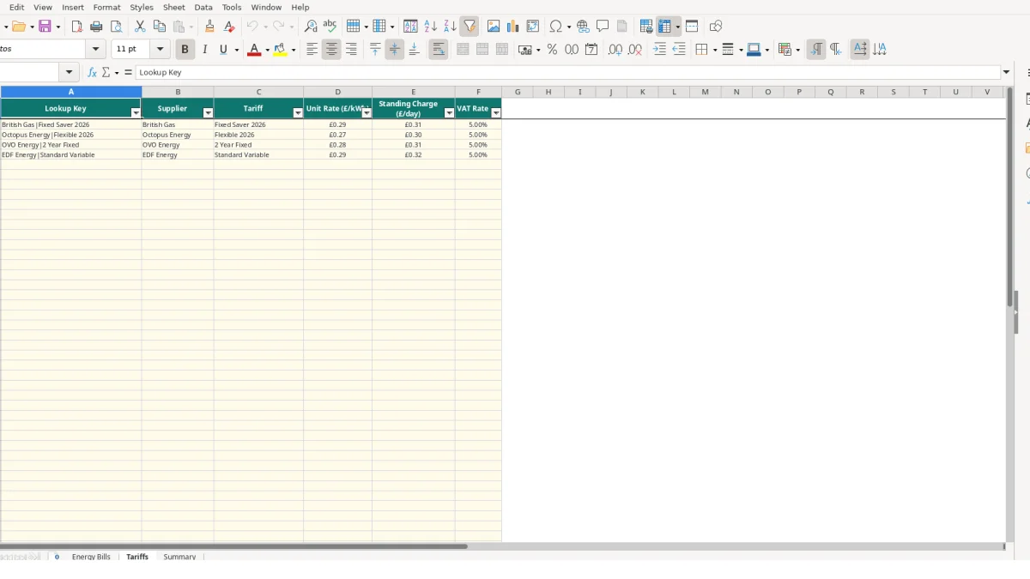Click the border color swatch
The width and height of the screenshot is (1030, 579).
point(753,50)
